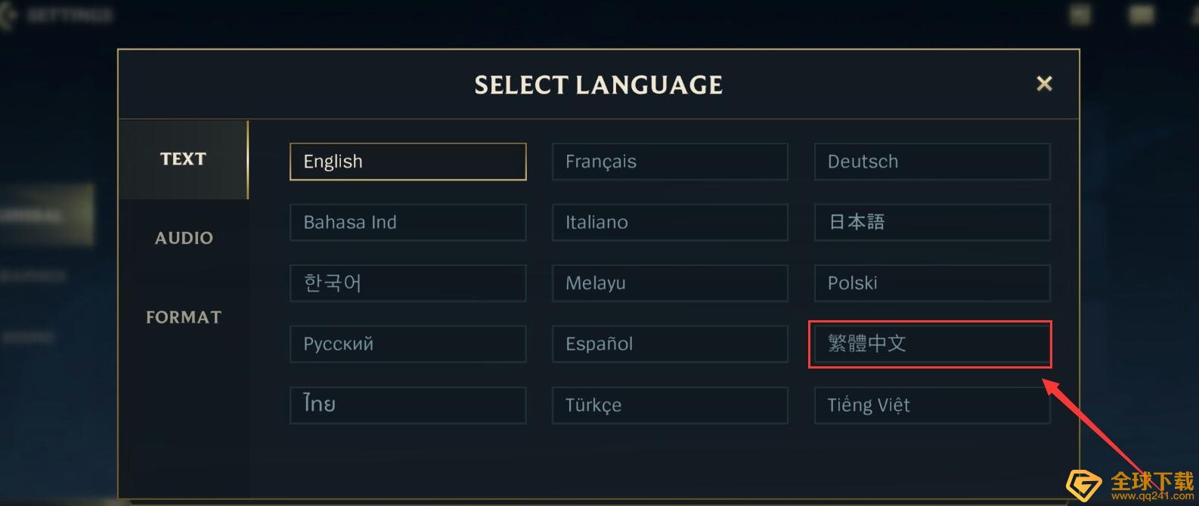Choose English as the language

[408, 162]
